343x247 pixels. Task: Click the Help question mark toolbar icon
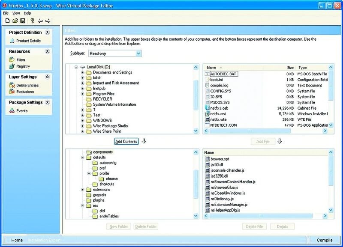coord(32,21)
